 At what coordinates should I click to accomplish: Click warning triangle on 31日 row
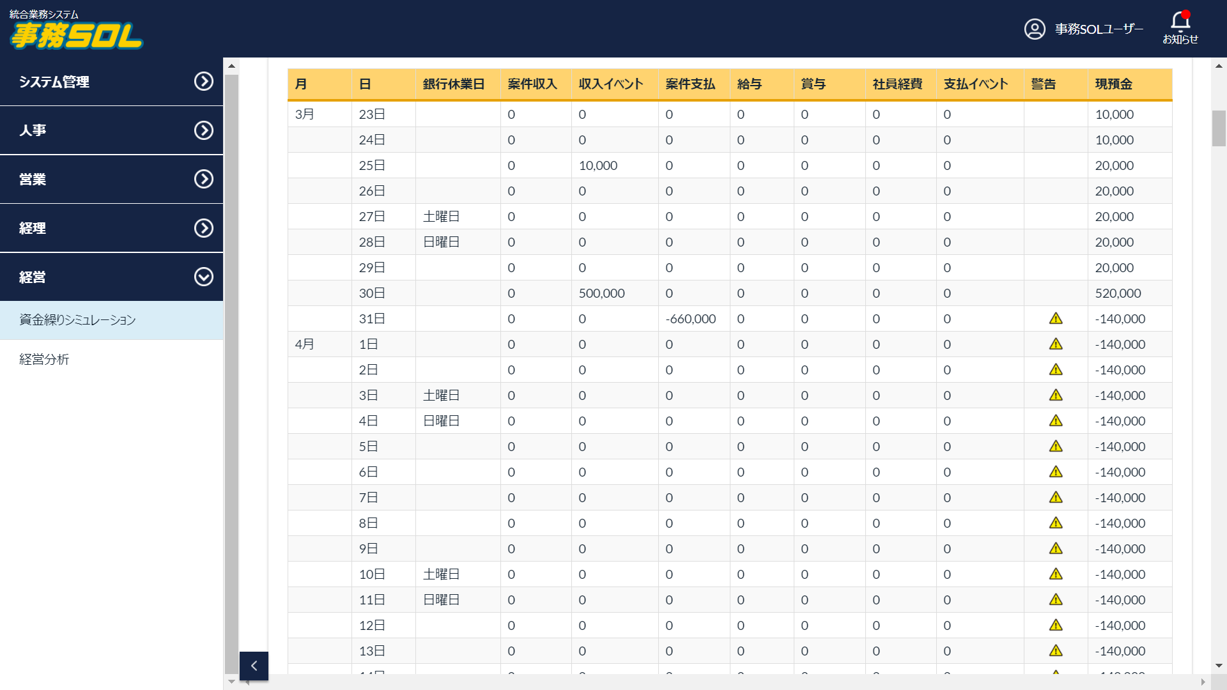click(x=1055, y=318)
